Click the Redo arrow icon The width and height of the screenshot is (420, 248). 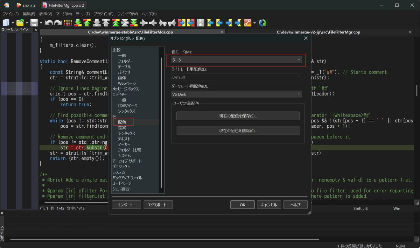(58, 23)
